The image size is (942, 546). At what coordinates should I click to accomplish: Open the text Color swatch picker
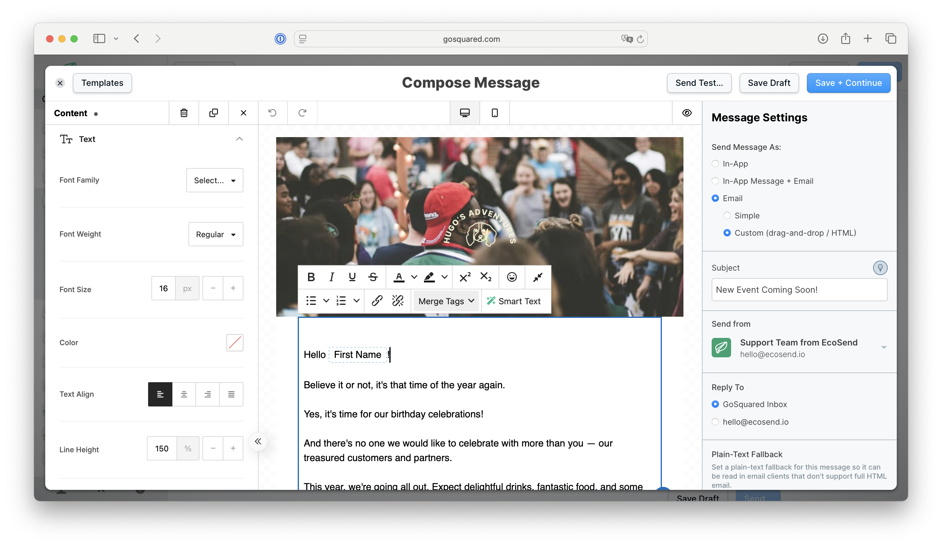point(235,343)
